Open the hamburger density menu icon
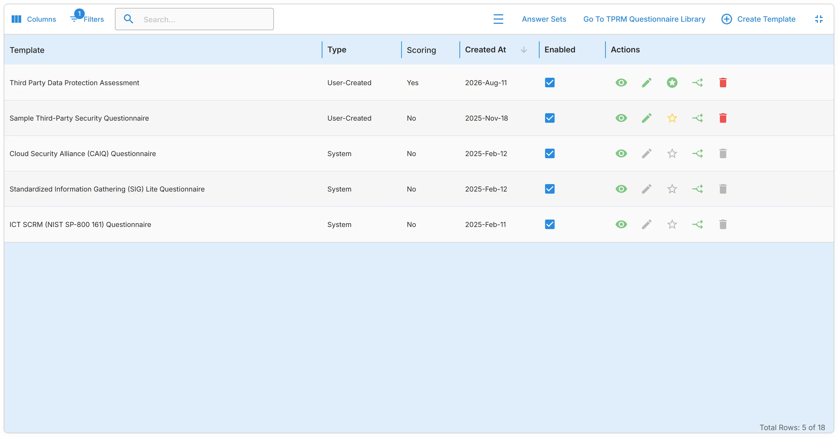838x437 pixels. click(498, 19)
